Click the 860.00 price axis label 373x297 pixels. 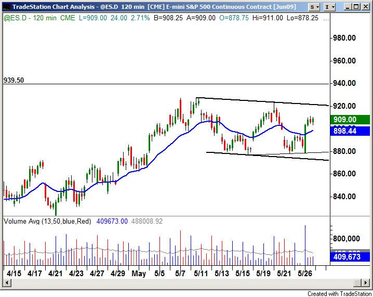point(344,174)
